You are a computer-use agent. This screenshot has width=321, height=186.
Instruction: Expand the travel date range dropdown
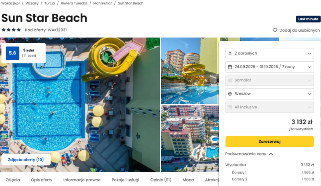[x=270, y=67]
